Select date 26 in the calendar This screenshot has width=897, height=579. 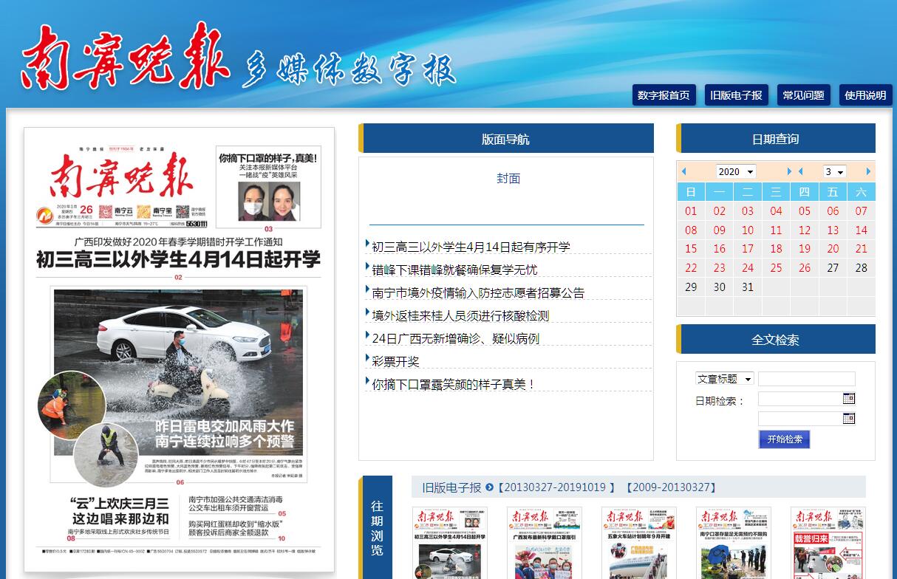click(x=805, y=268)
